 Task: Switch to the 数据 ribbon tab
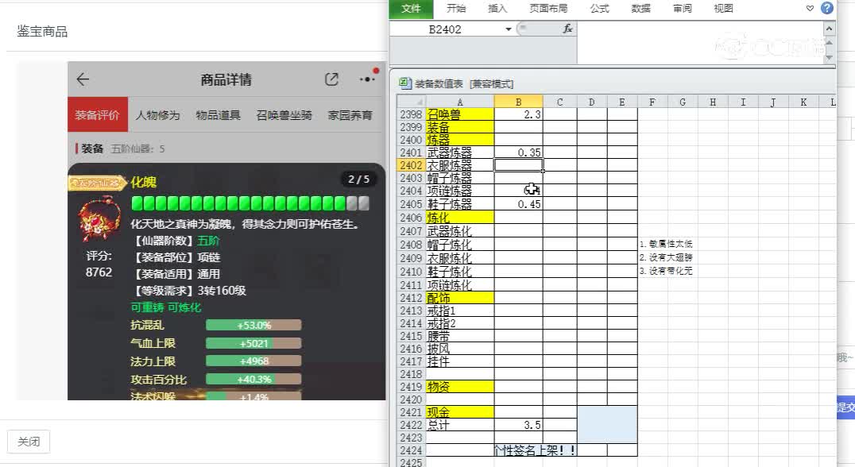pos(640,9)
